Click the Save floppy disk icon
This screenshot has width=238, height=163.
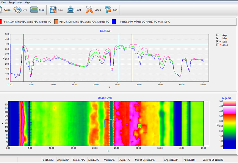pyautogui.click(x=53, y=10)
